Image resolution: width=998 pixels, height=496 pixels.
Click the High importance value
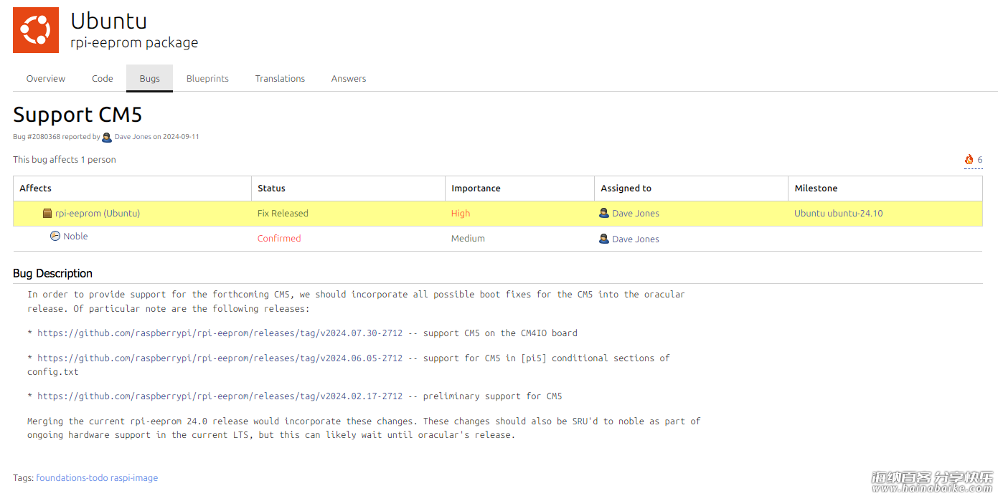[461, 214]
